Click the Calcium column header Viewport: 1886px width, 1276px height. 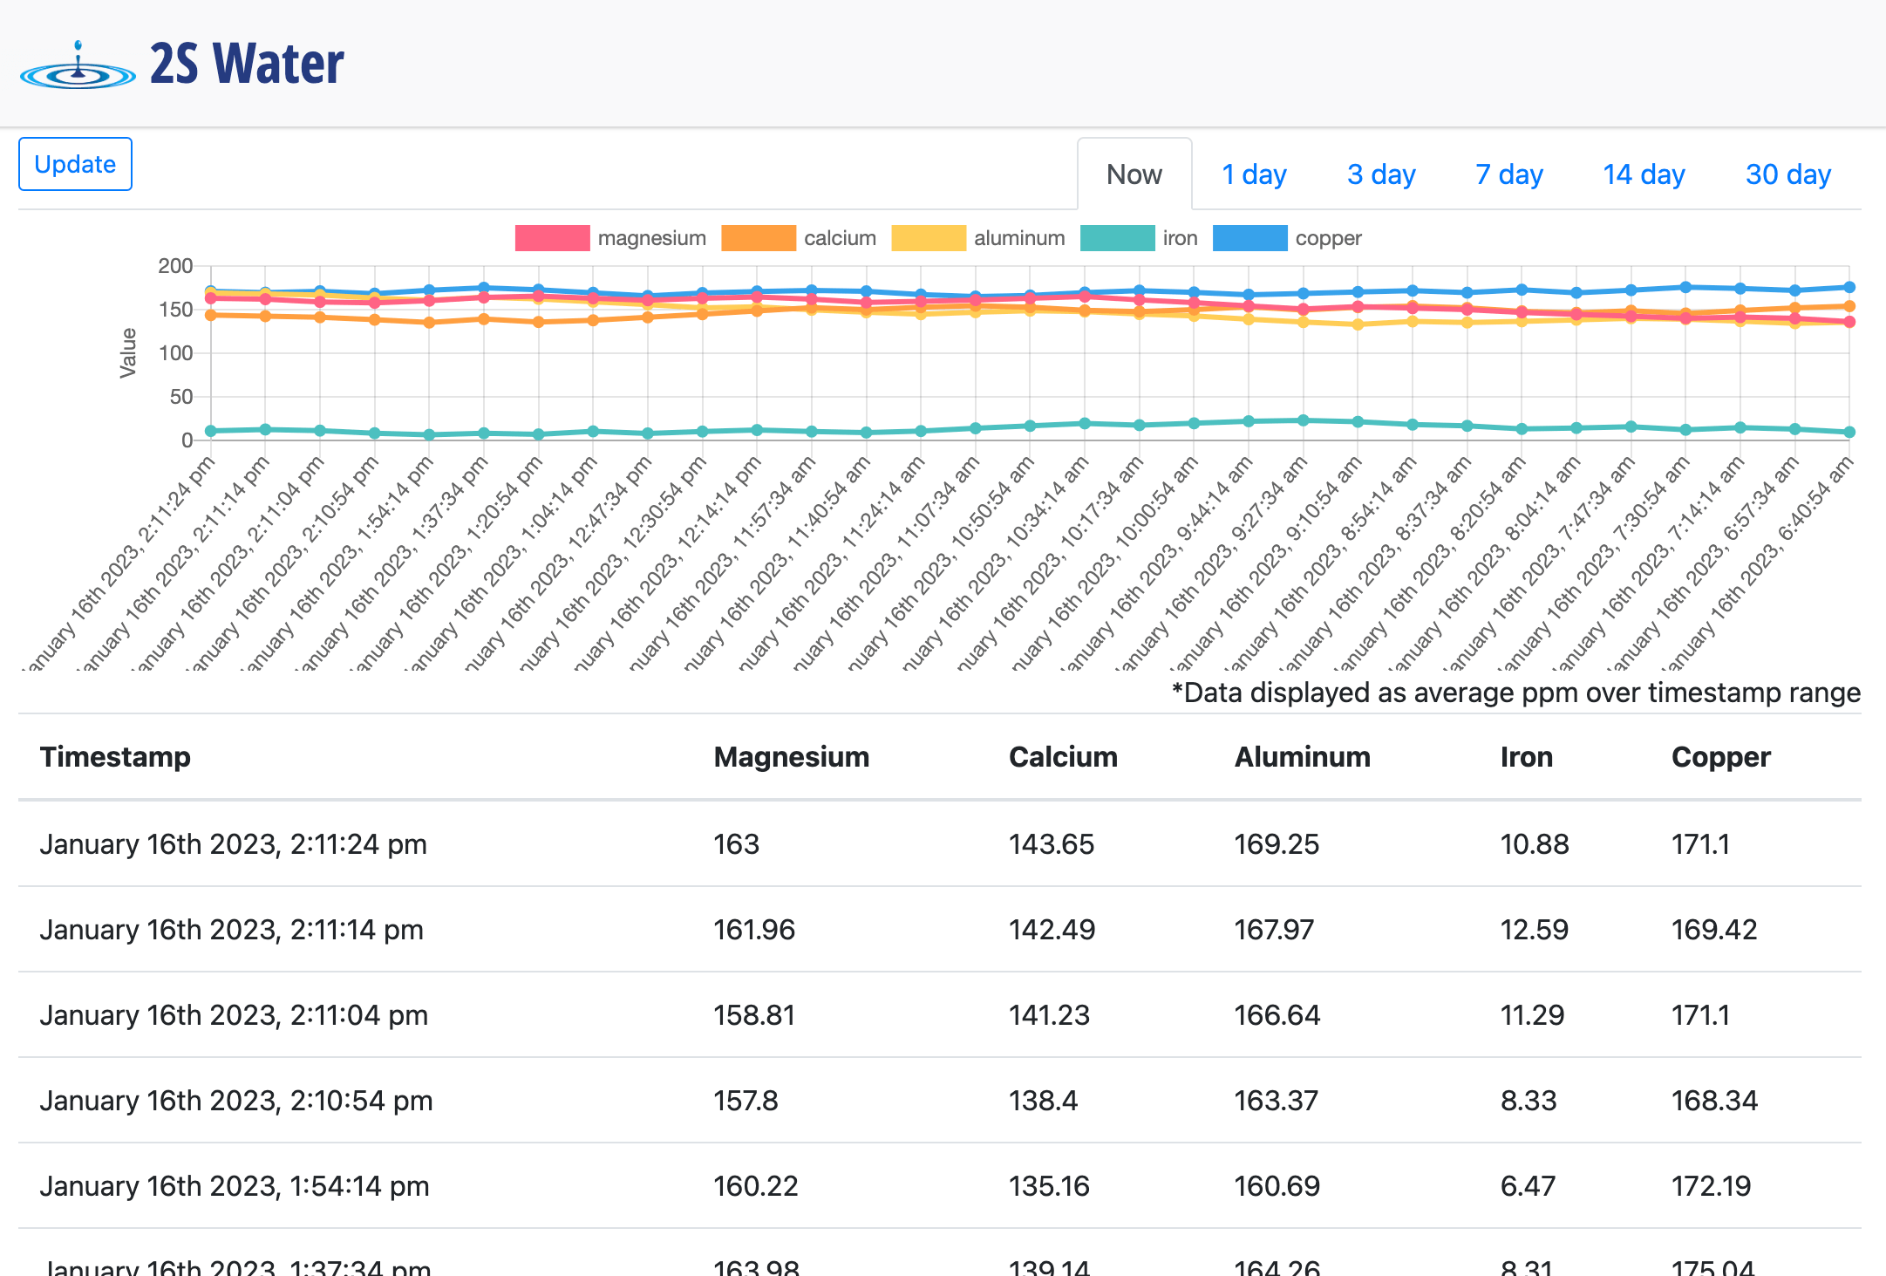(1063, 756)
